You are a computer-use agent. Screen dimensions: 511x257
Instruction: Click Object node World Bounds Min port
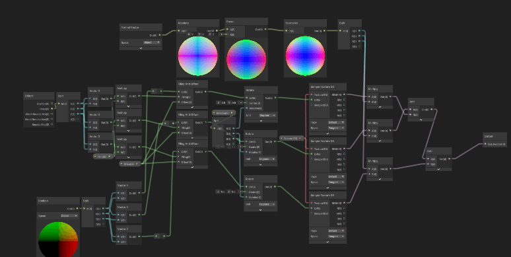[51, 114]
